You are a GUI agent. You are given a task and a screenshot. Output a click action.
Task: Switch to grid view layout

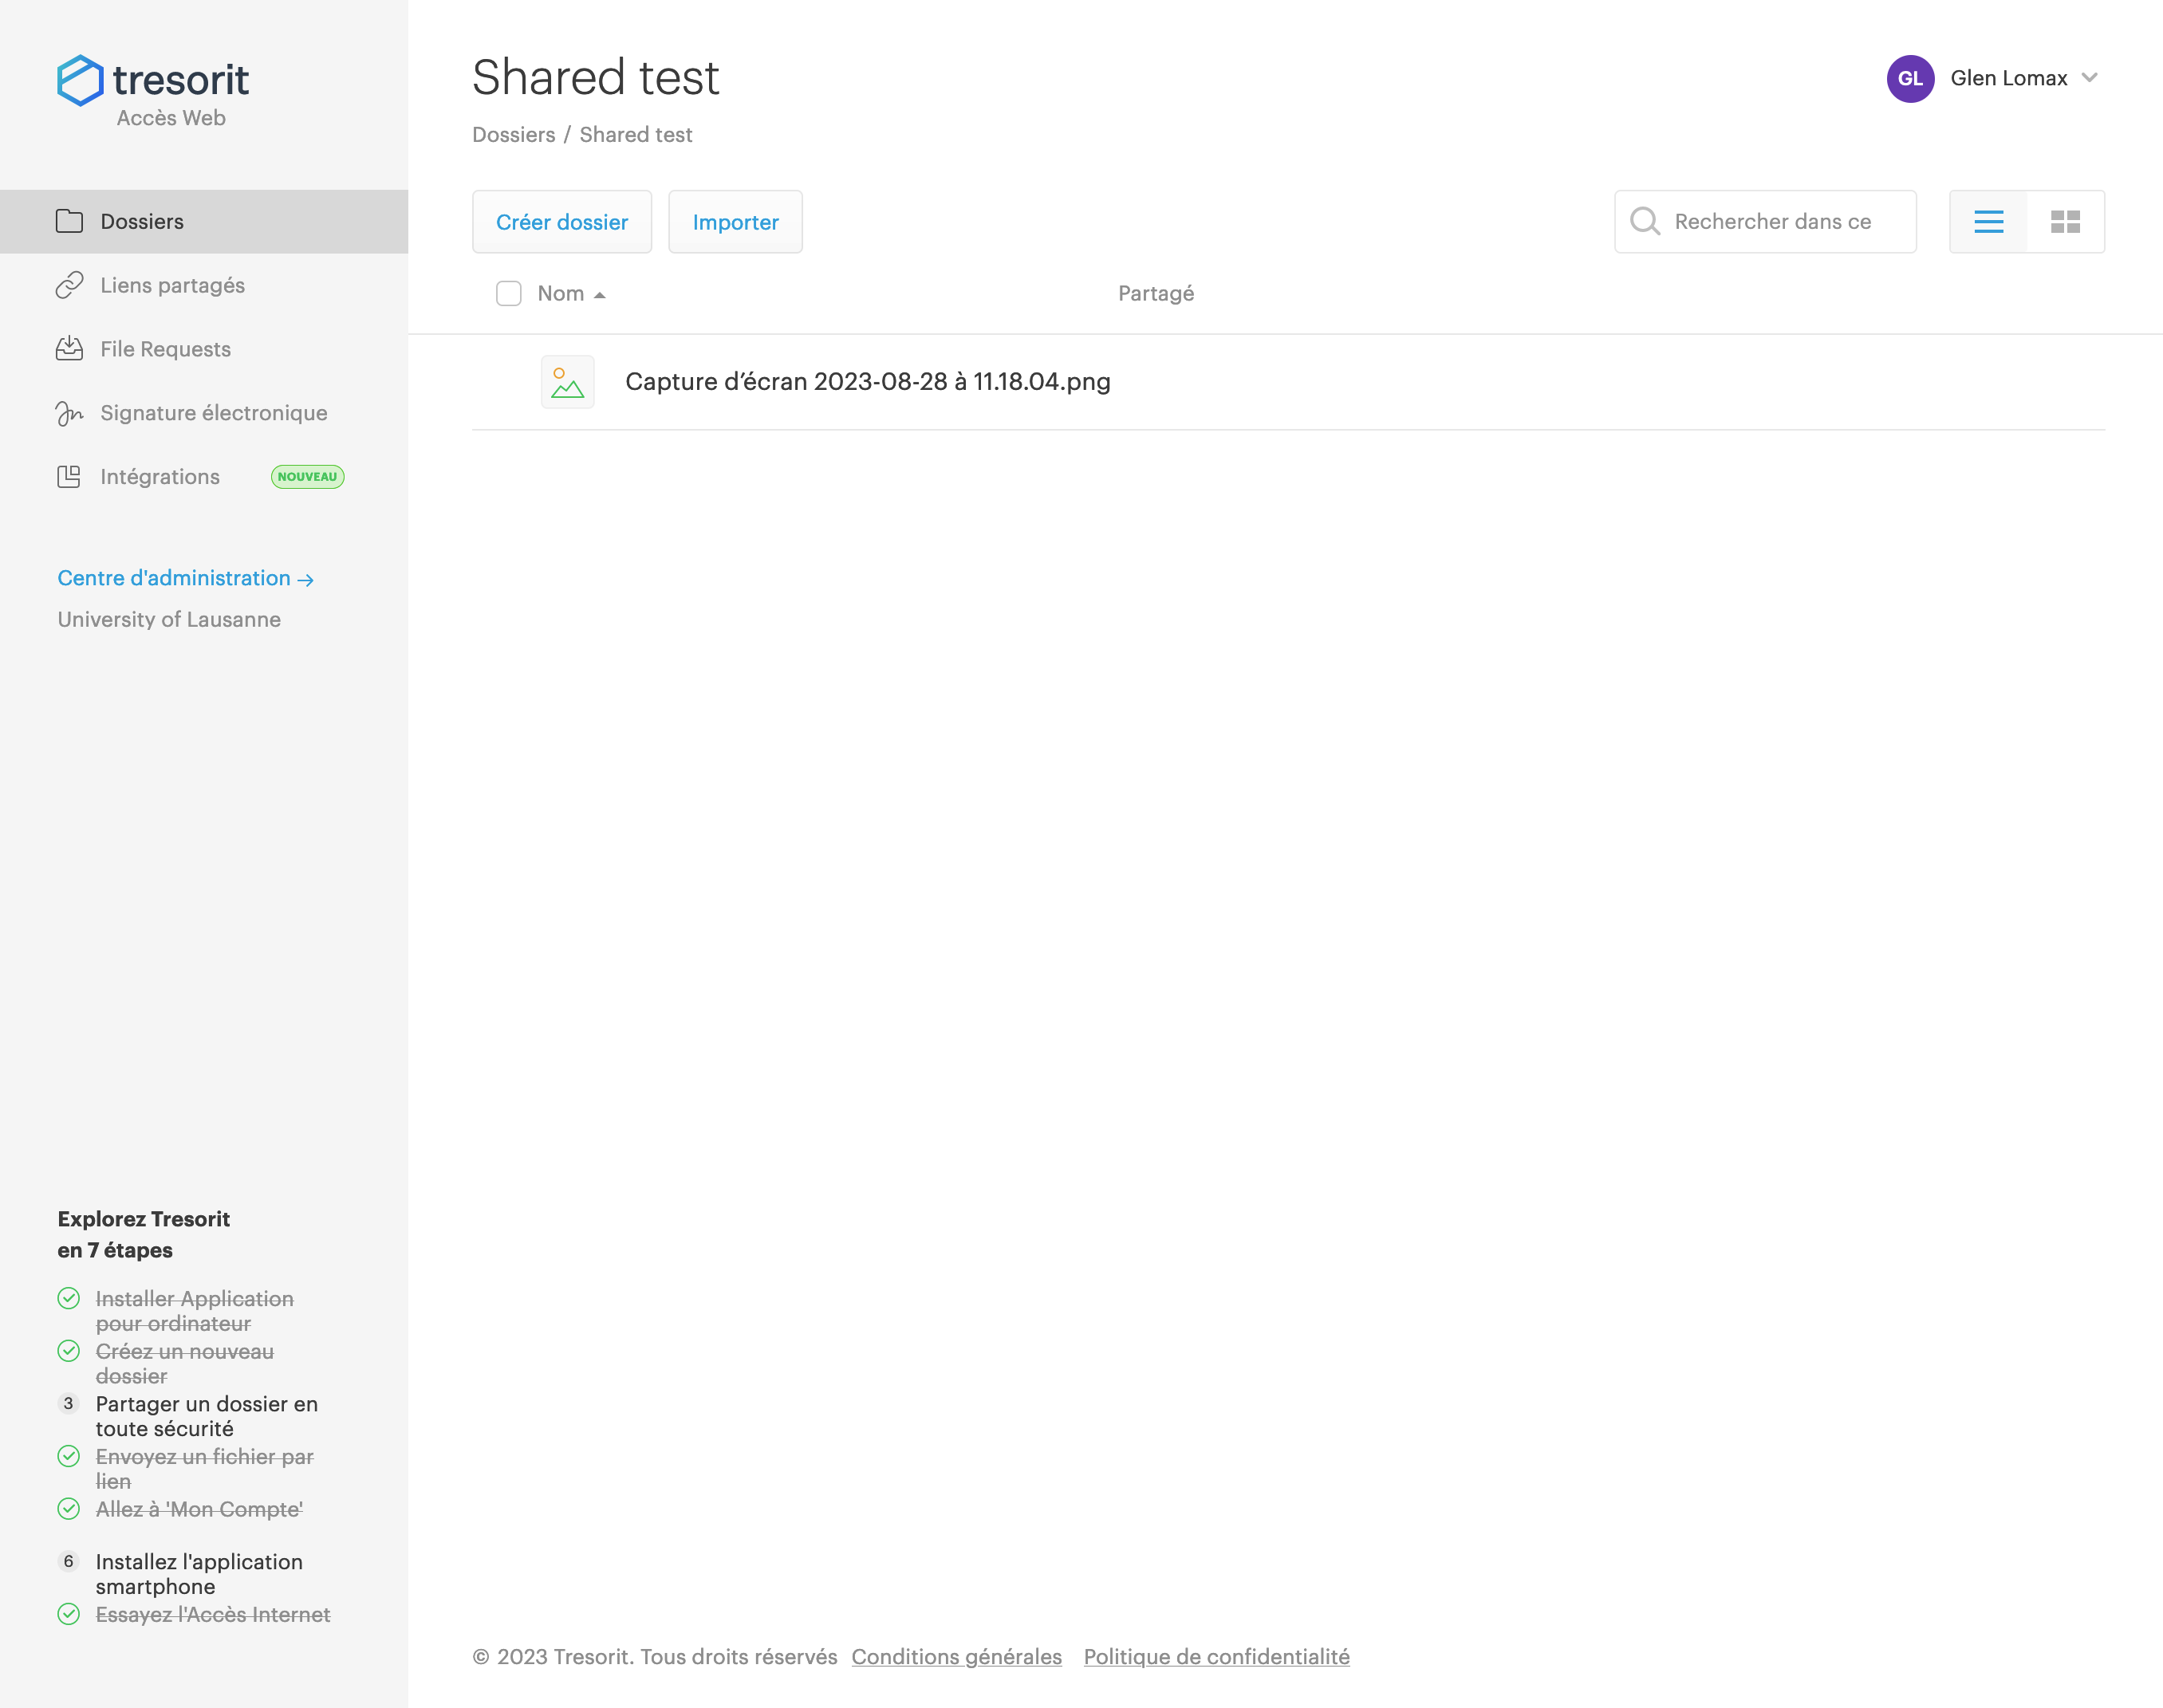coord(2065,222)
